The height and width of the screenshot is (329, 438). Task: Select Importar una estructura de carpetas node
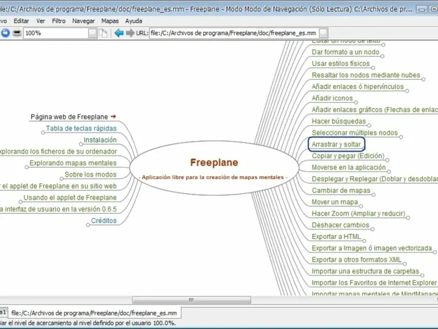pos(365,271)
